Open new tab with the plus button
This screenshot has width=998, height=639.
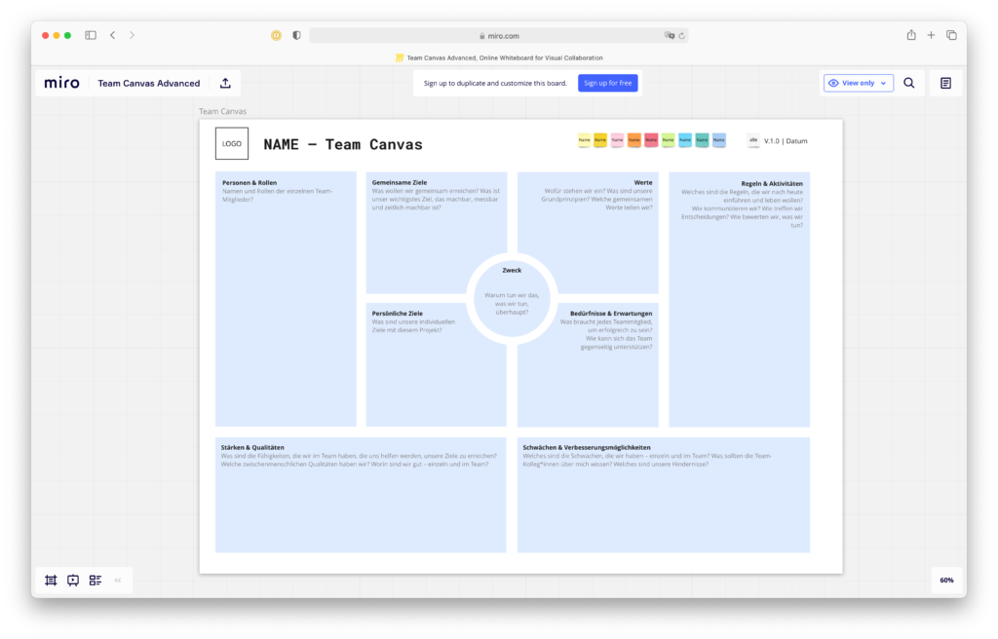click(x=931, y=34)
